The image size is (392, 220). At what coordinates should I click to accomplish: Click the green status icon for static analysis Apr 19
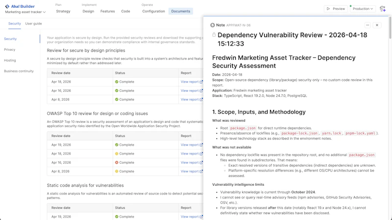[x=117, y=217]
